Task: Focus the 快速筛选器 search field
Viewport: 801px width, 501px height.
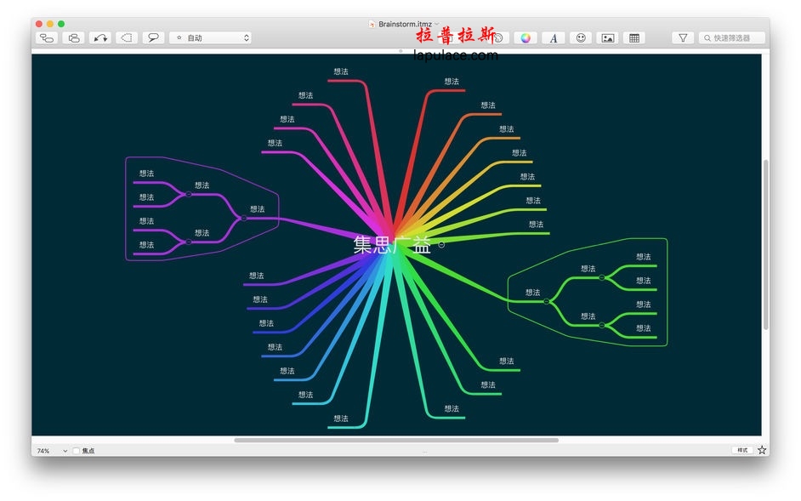Action: pos(731,37)
